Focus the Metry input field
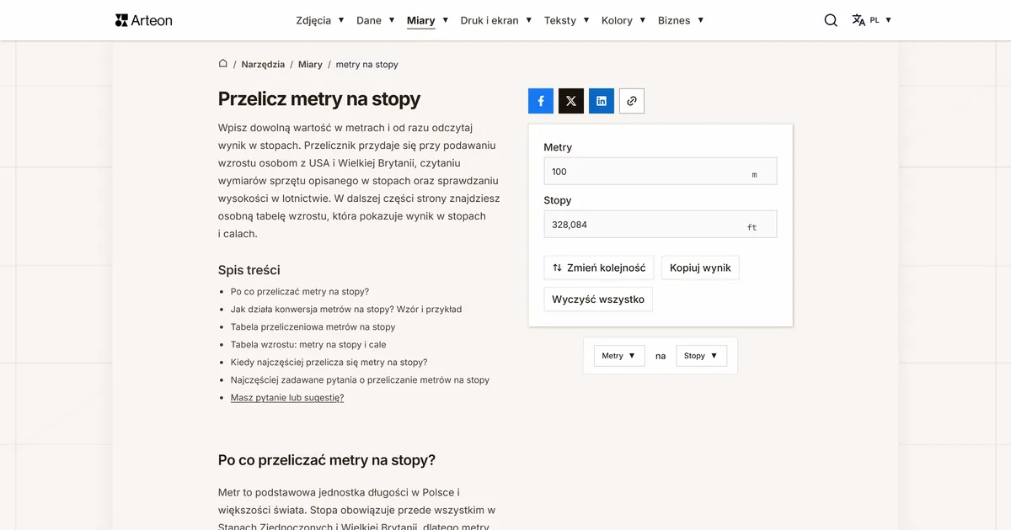 coord(661,172)
